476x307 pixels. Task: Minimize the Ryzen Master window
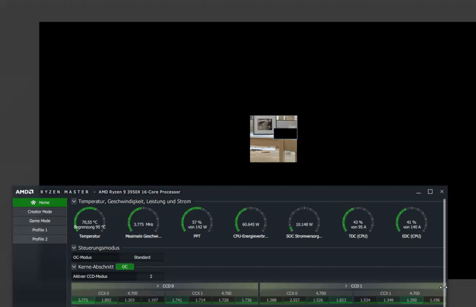418,192
